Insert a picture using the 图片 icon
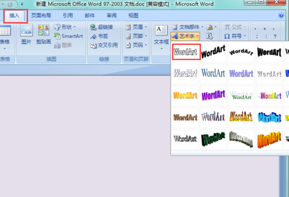289x197 pixels. click(x=26, y=30)
